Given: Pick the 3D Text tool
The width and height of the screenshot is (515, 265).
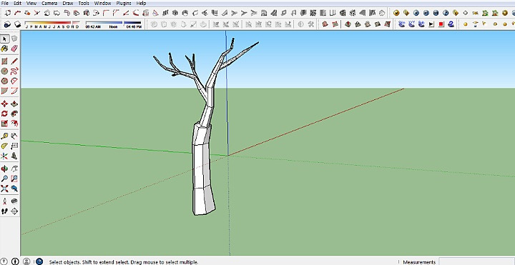Looking at the screenshot, I should click(x=14, y=156).
